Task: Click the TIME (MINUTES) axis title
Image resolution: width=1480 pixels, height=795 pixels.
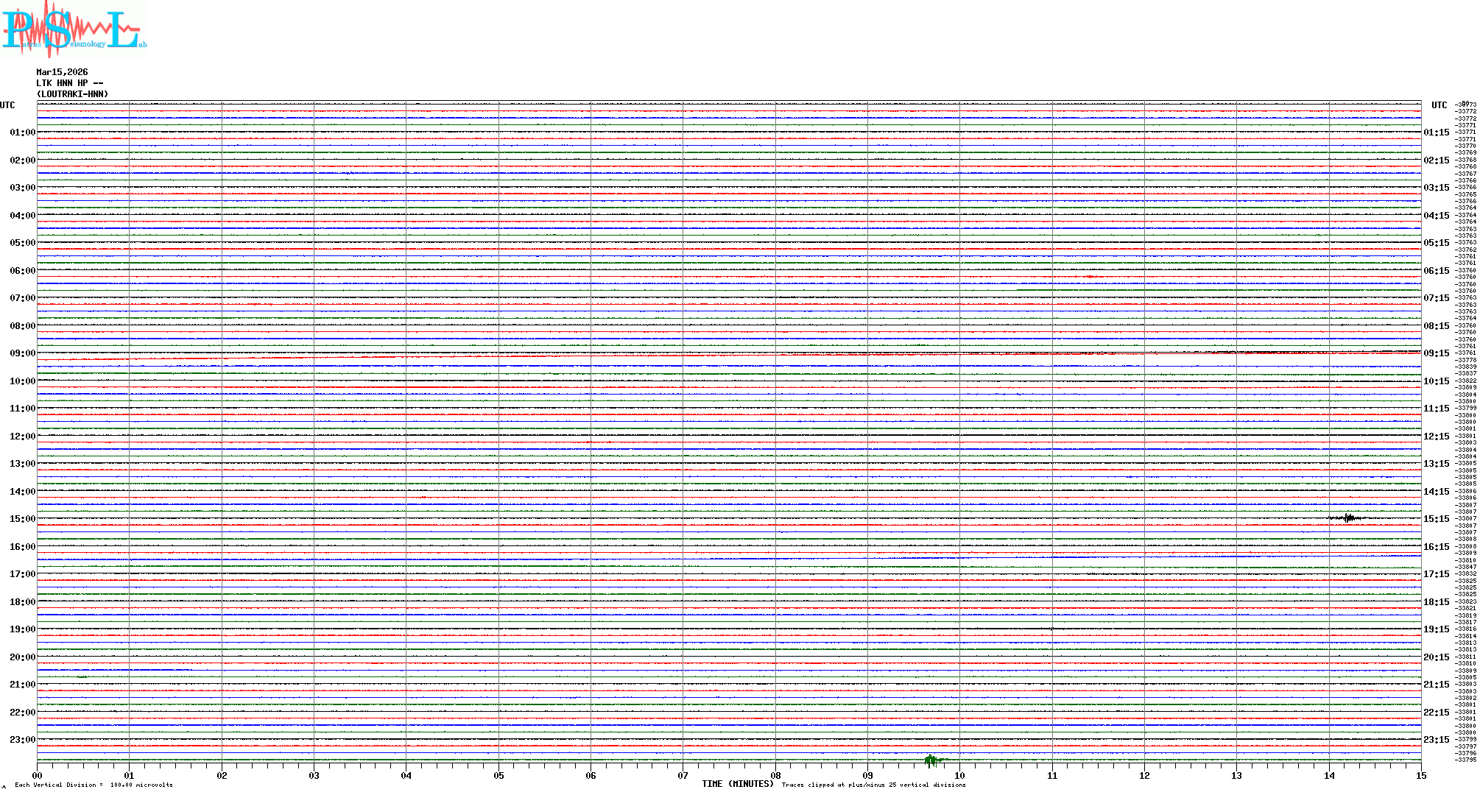Action: click(x=737, y=784)
